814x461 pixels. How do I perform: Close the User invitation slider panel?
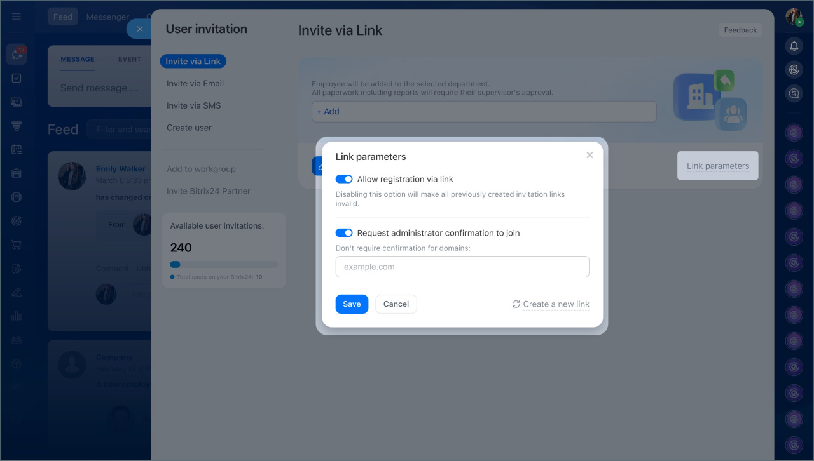(140, 29)
